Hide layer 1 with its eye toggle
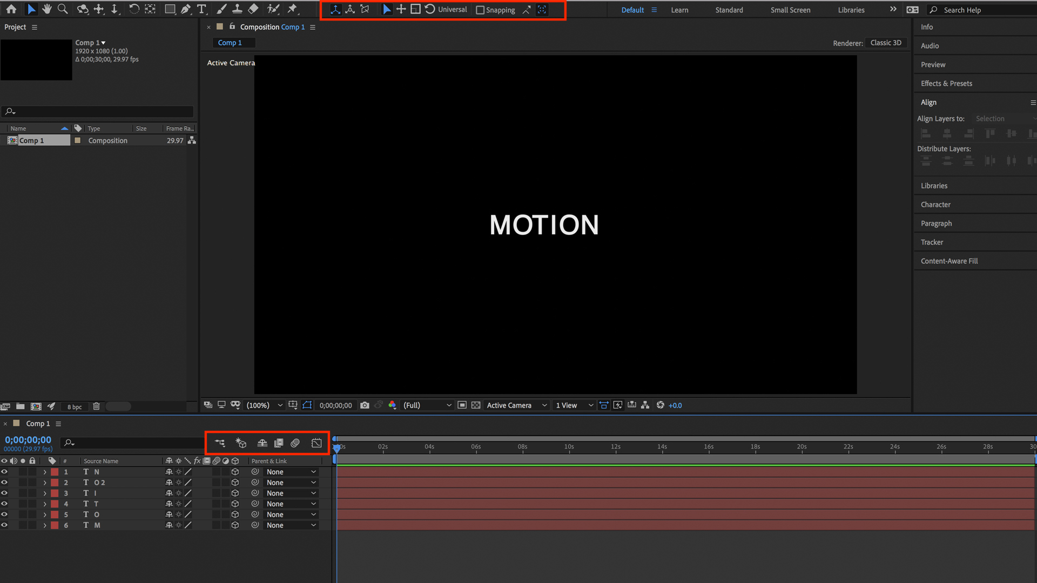 [4, 471]
